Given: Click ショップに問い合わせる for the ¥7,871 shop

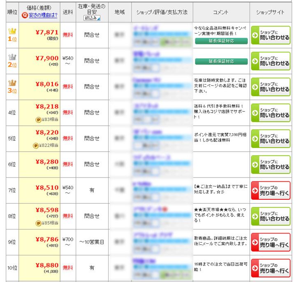Looking at the screenshot, I should tap(271, 35).
